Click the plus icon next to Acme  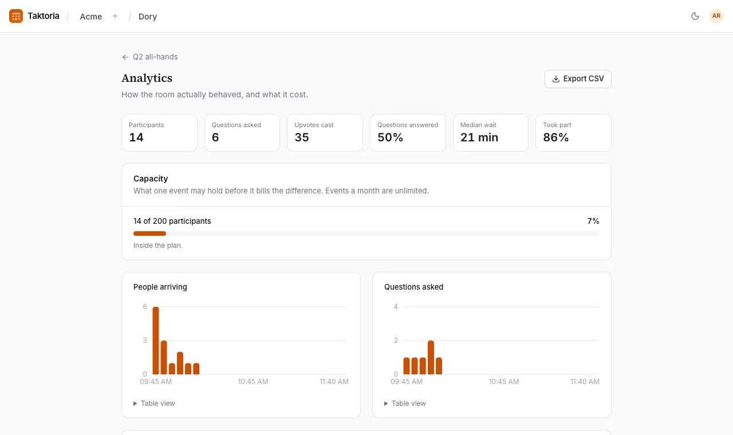coord(115,16)
